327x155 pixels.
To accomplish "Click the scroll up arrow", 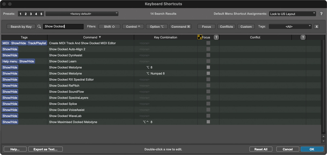I will [x=323, y=136].
